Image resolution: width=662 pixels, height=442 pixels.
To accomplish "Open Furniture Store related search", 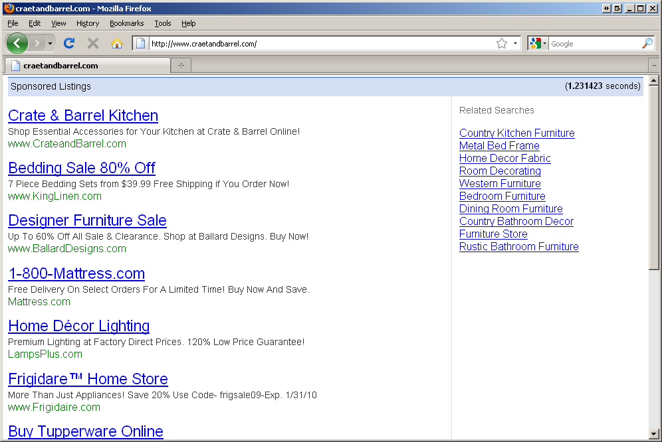I will [x=494, y=234].
